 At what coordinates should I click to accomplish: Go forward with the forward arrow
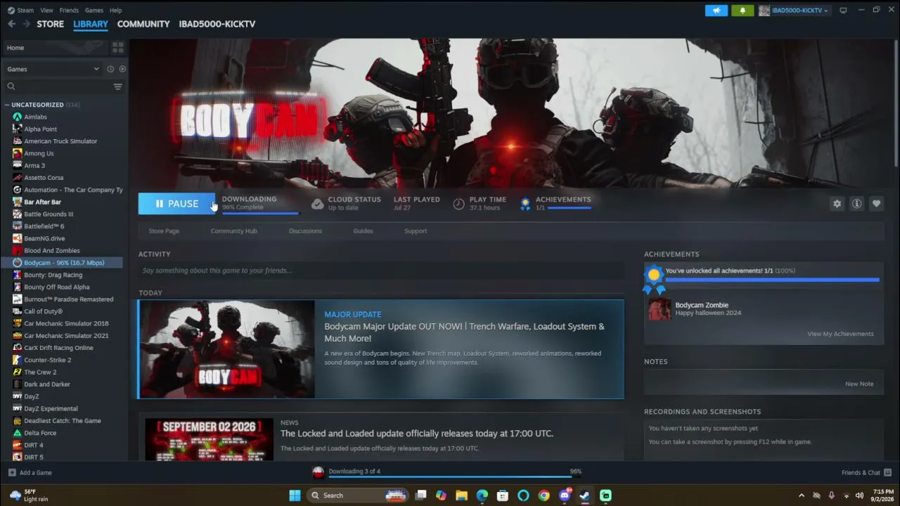tap(26, 24)
